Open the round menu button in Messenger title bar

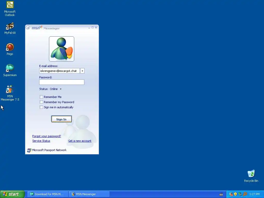28,28
